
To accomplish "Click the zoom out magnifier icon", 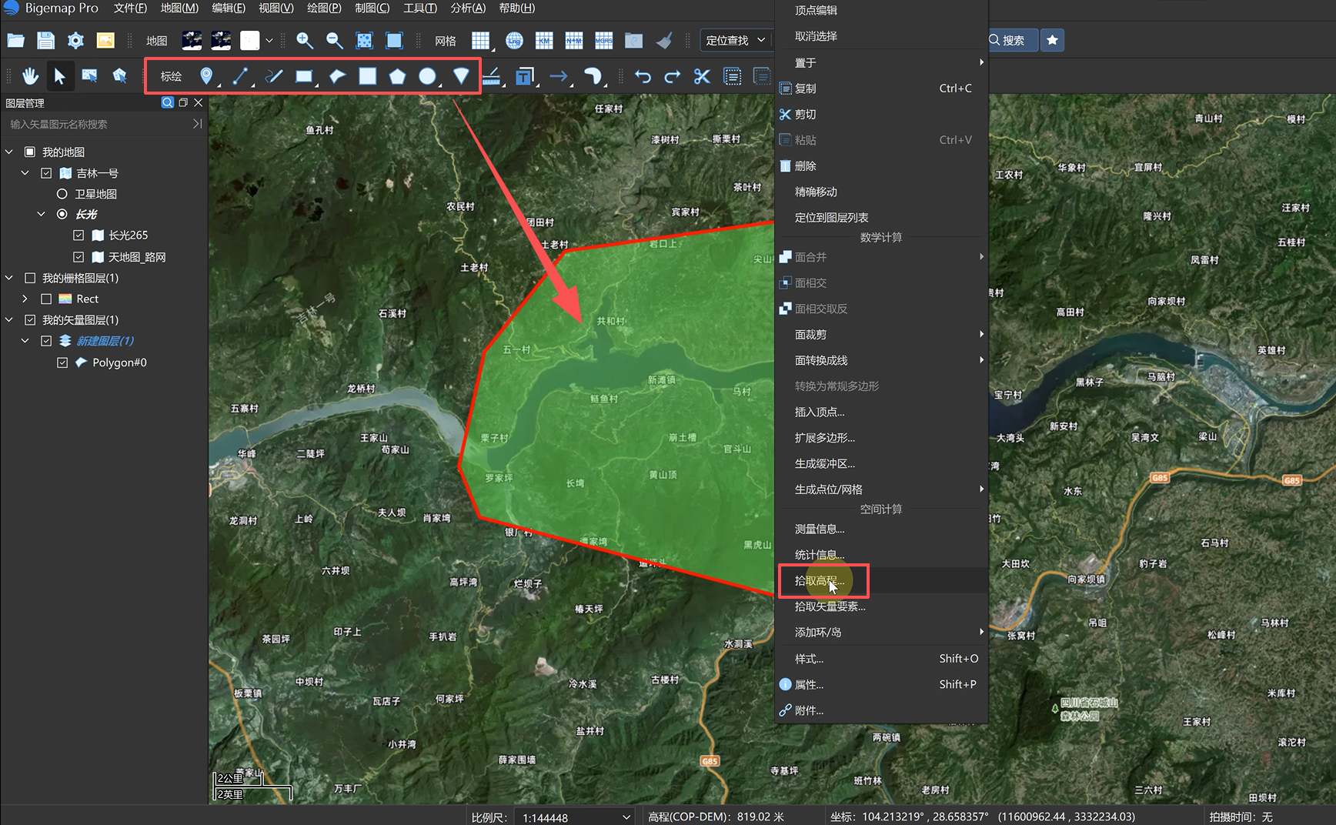I will point(334,41).
